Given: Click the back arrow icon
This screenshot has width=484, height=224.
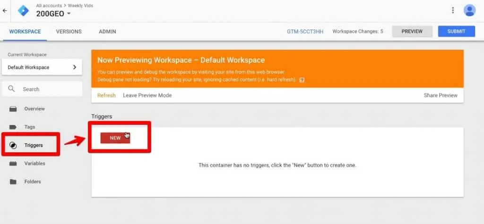Looking at the screenshot, I should pos(5,10).
